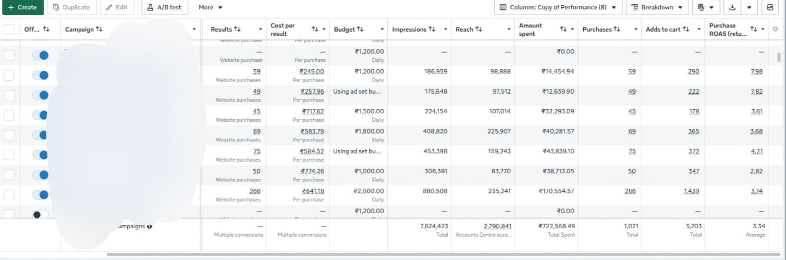Open the ₹245.00 cost per result link

click(312, 71)
